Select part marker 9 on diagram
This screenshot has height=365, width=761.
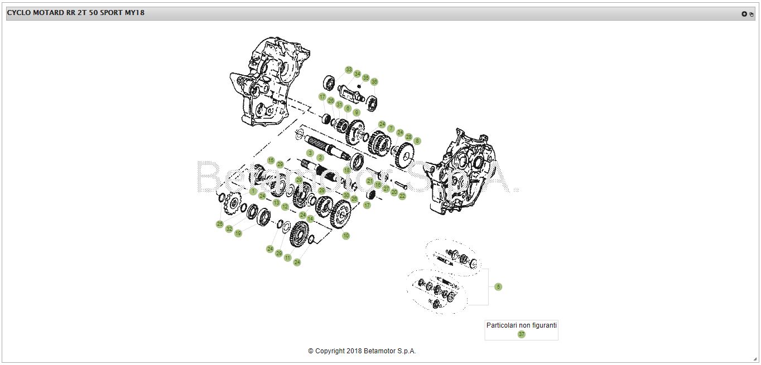coord(357,112)
